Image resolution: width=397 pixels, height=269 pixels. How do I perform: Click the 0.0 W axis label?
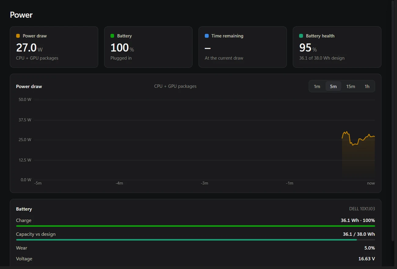pos(26,180)
